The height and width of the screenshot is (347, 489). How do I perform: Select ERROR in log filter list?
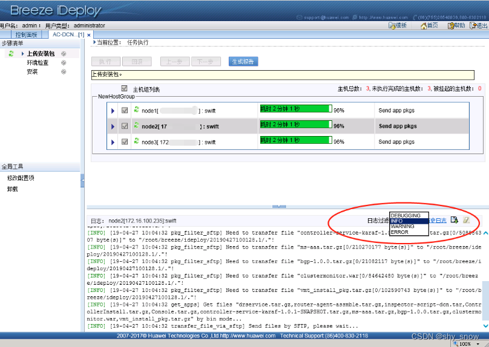click(409, 232)
